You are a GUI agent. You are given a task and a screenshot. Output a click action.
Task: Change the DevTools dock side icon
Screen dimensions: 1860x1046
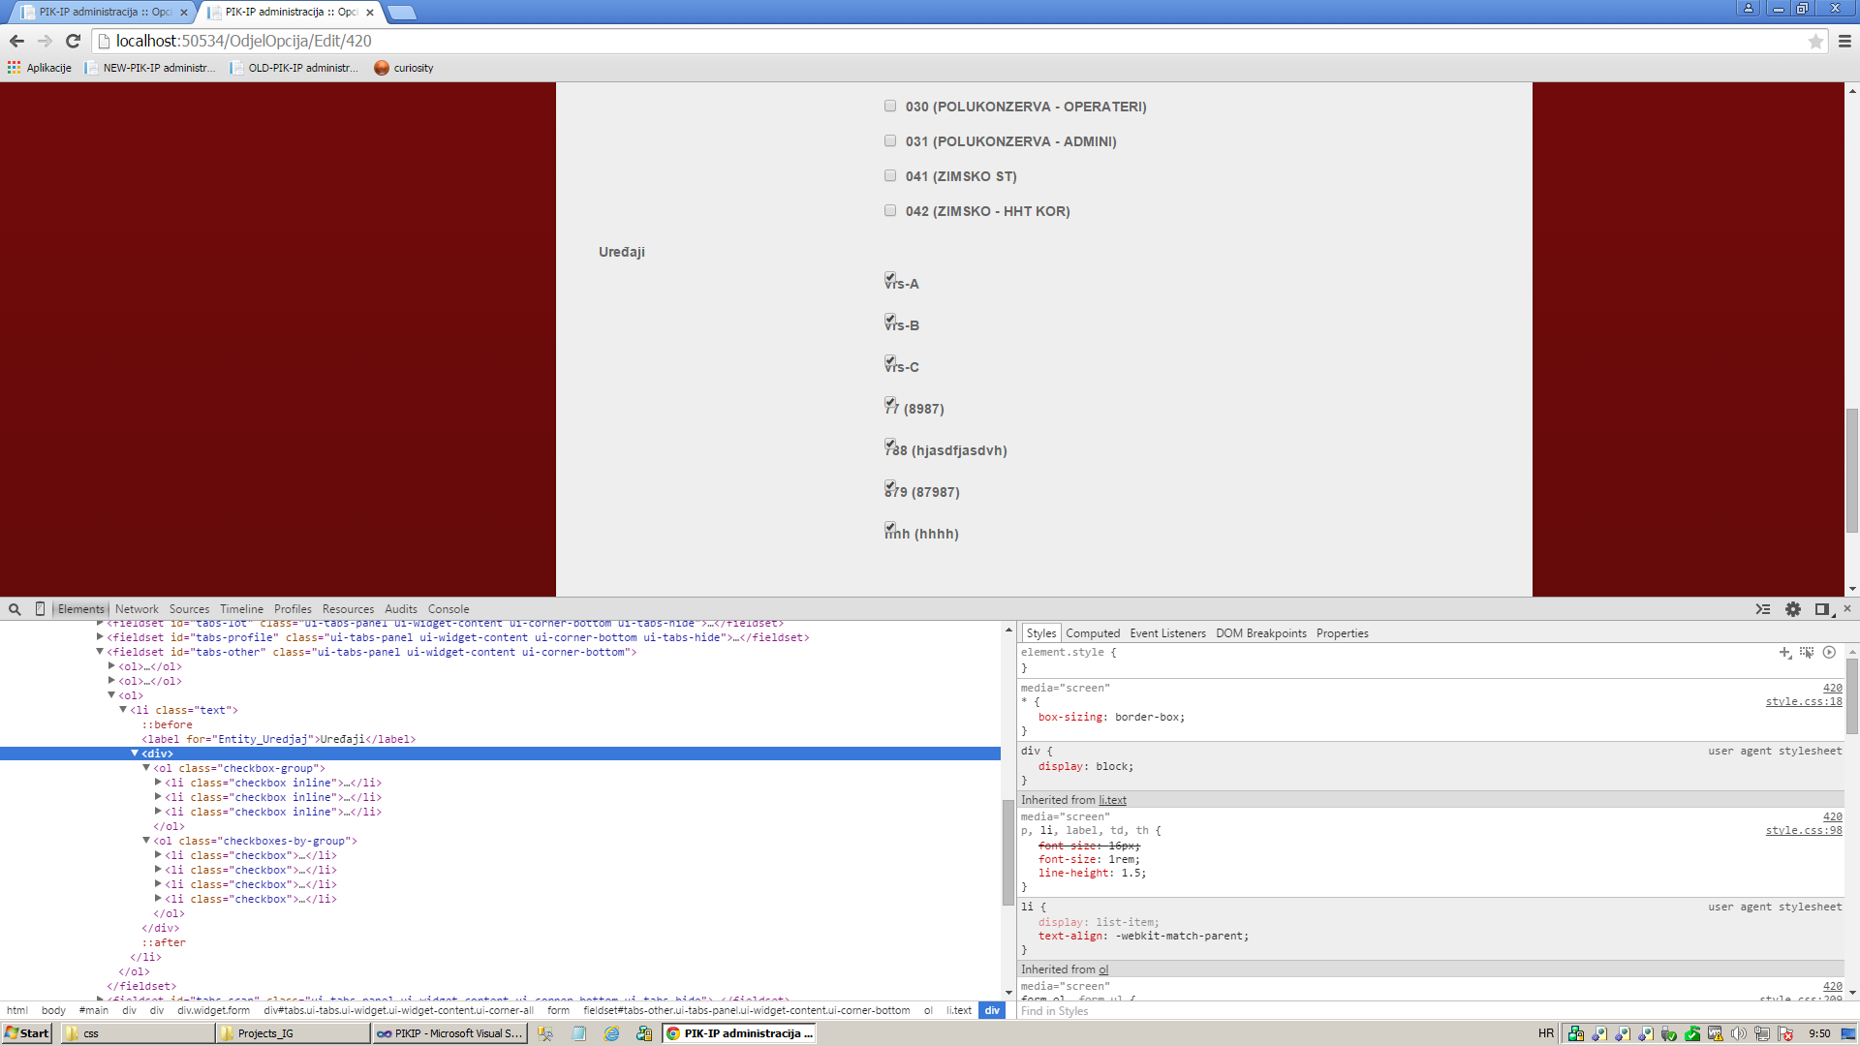[x=1823, y=609]
